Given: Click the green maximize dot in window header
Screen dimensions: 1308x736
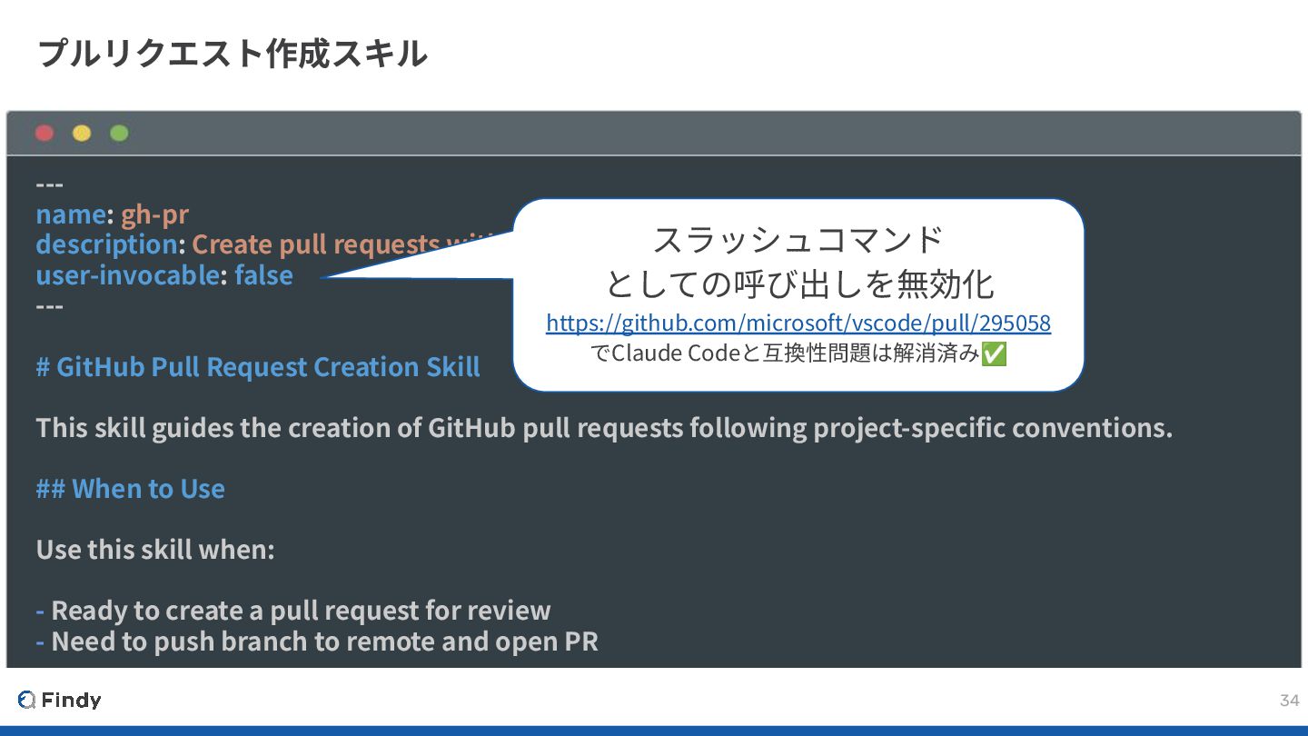Looking at the screenshot, I should (119, 134).
